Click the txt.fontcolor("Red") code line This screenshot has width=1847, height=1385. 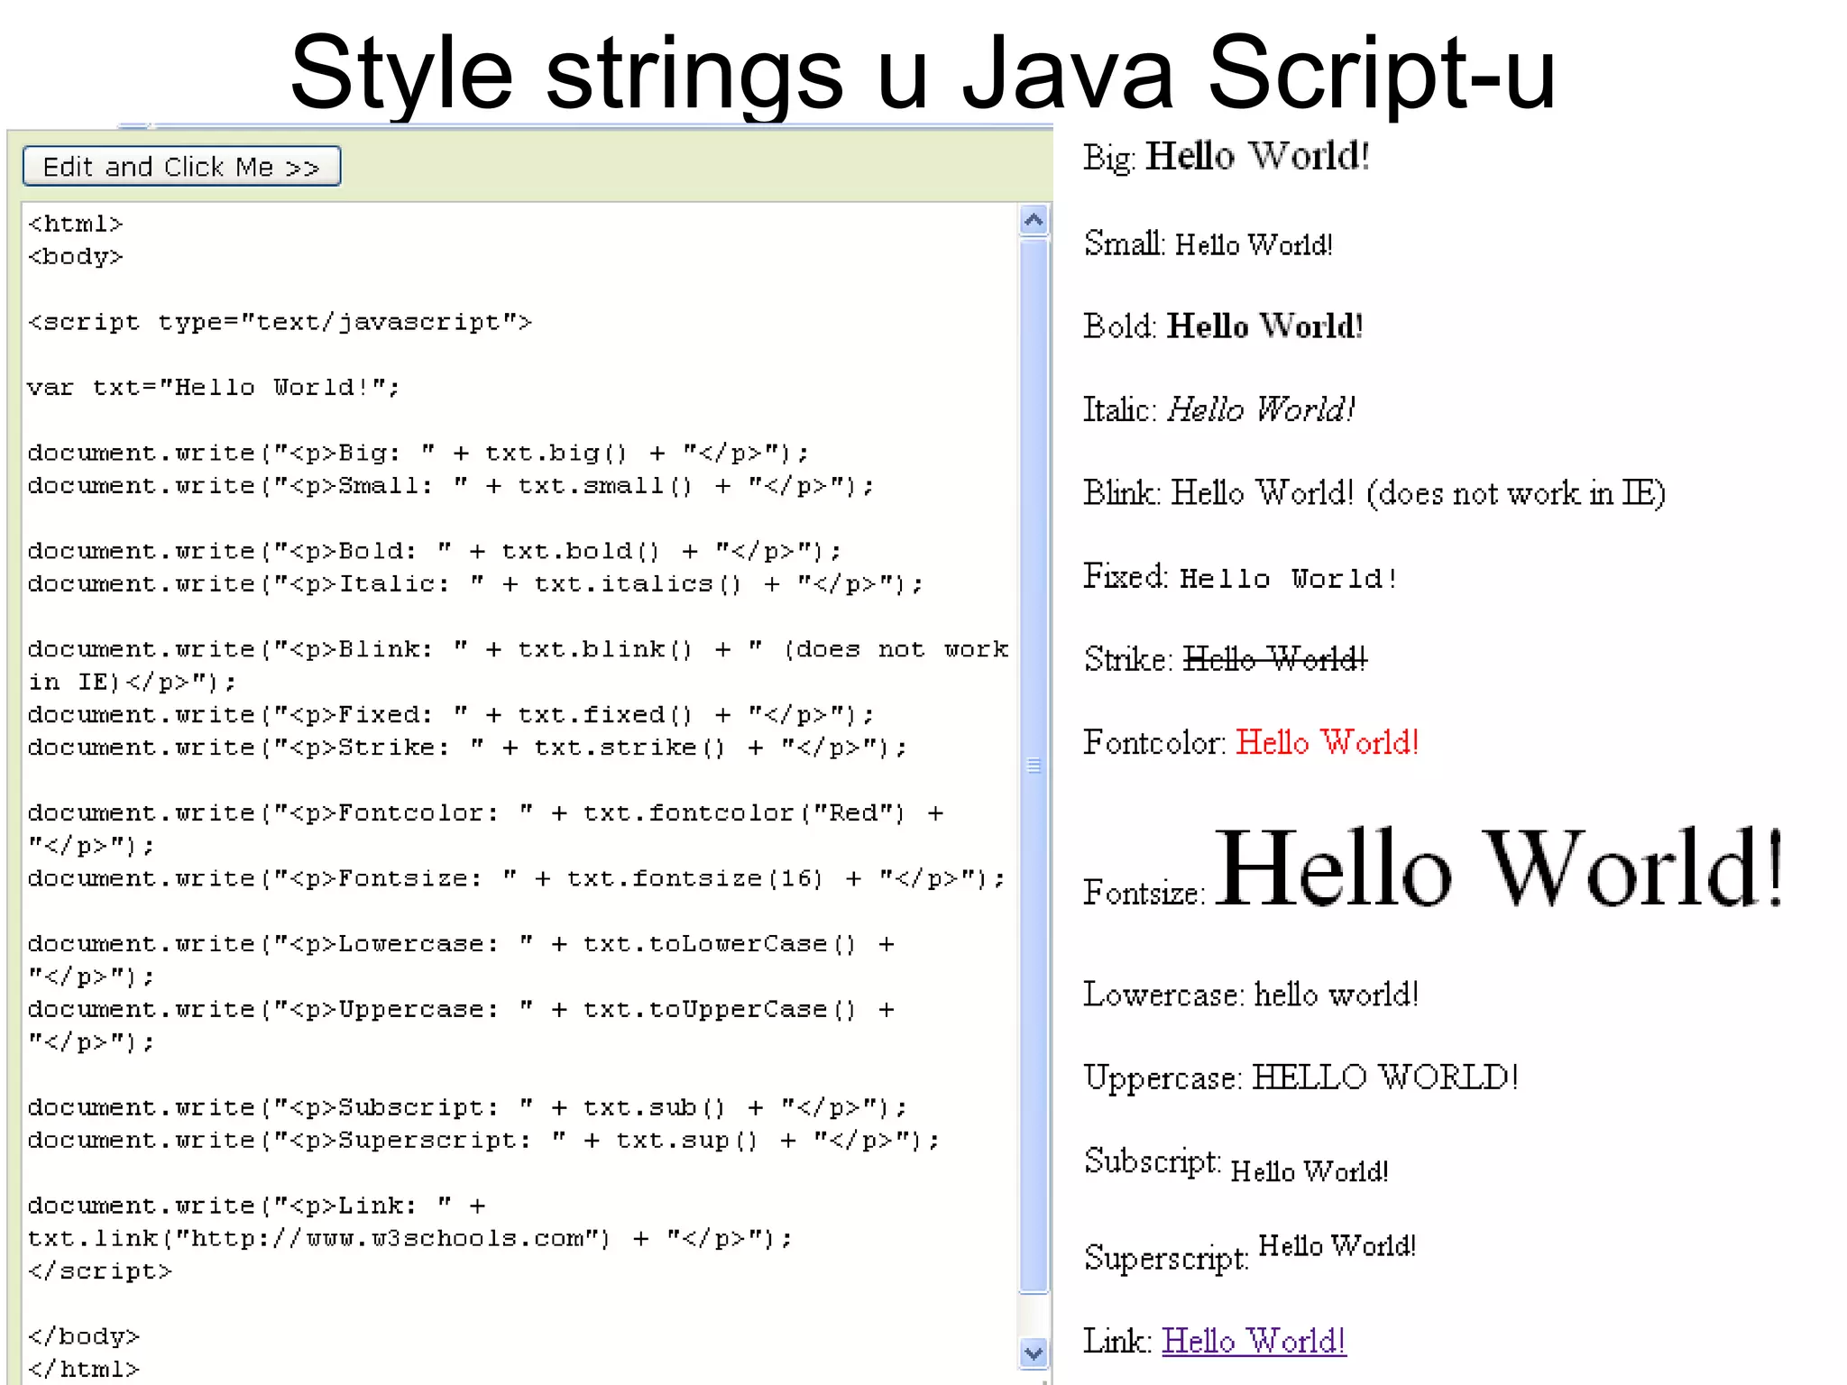[486, 830]
